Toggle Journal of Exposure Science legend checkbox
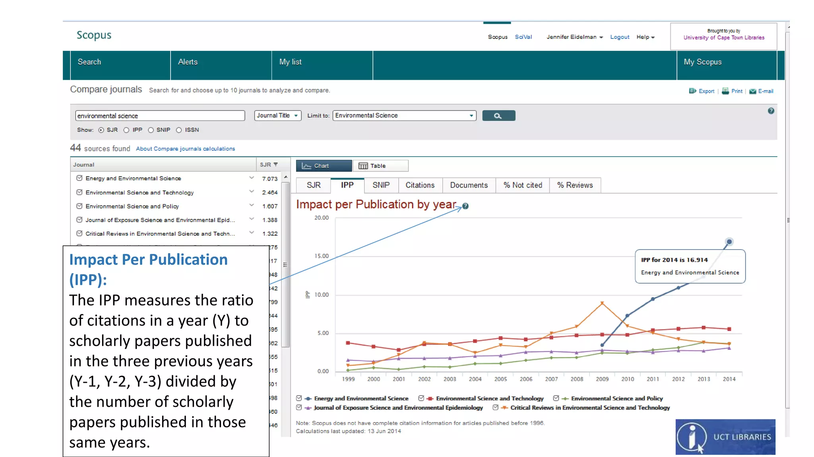814x457 pixels. pyautogui.click(x=299, y=407)
